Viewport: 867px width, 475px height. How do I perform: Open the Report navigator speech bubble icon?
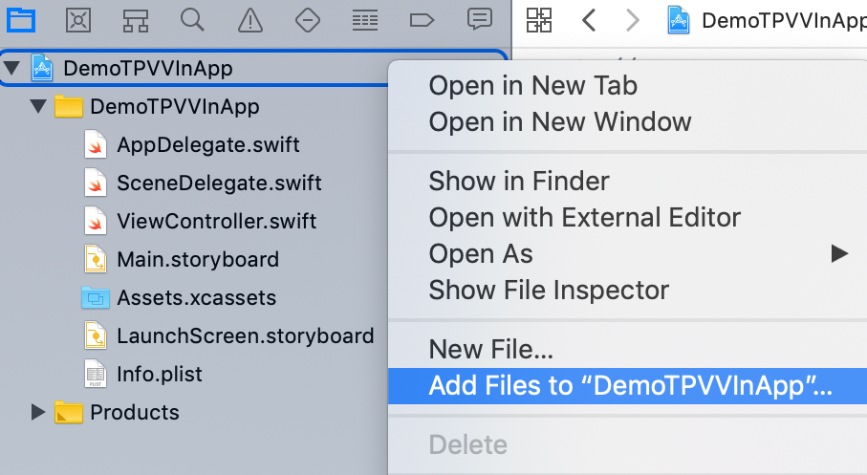479,18
